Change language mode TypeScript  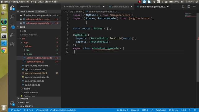(160, 110)
